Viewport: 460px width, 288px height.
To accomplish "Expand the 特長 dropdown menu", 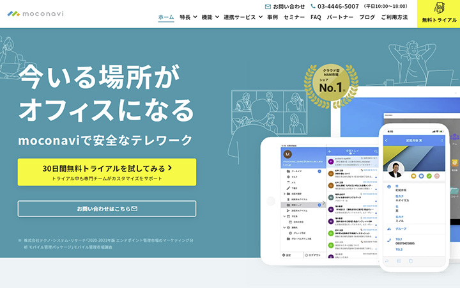I will 188,17.
